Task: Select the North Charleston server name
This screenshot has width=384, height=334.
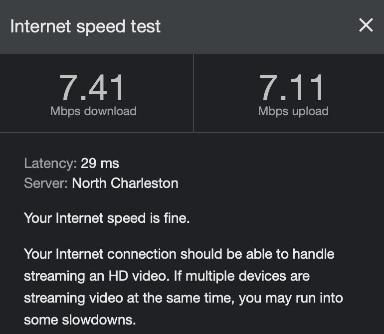Action: [125, 183]
